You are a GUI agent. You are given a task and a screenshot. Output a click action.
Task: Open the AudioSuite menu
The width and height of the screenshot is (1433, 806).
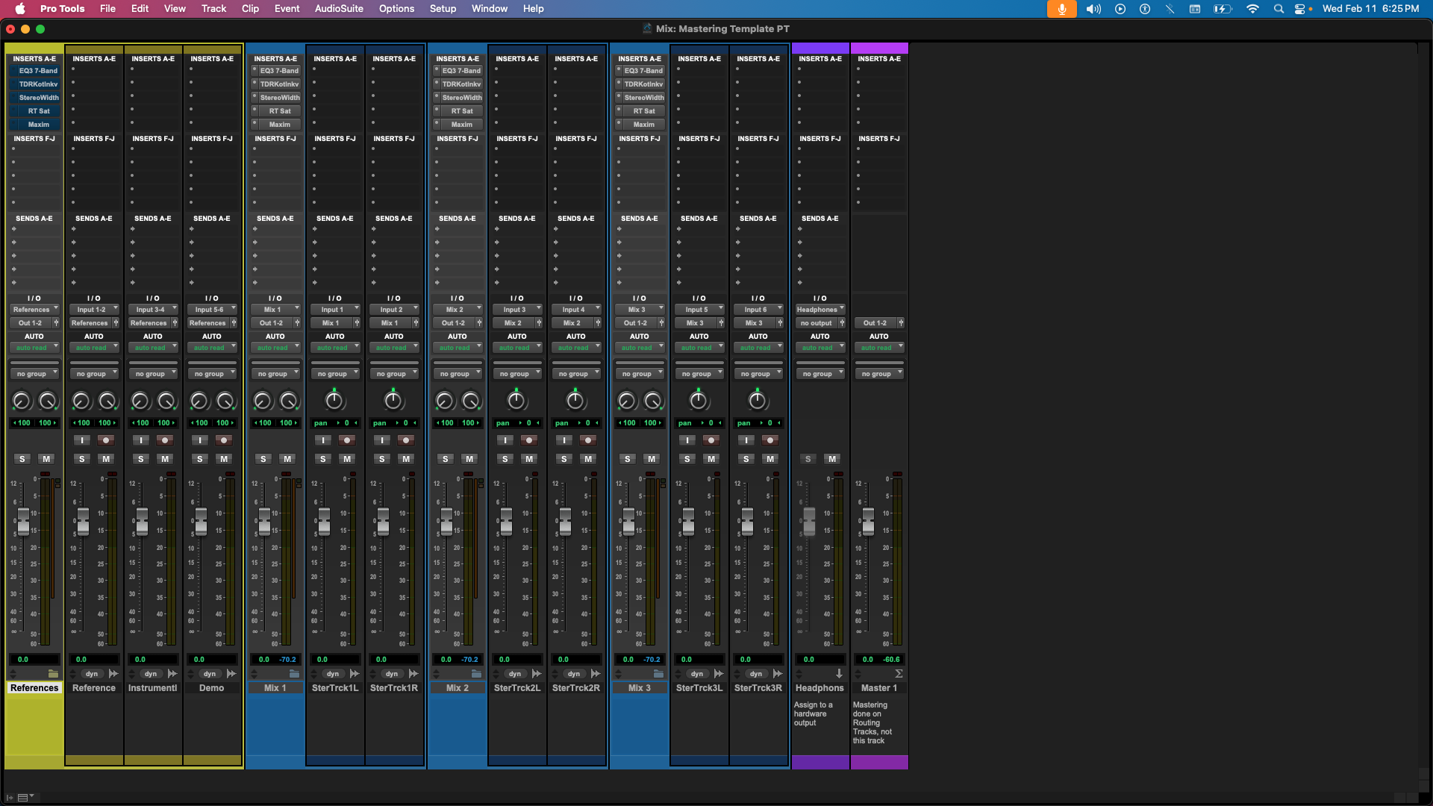point(339,9)
